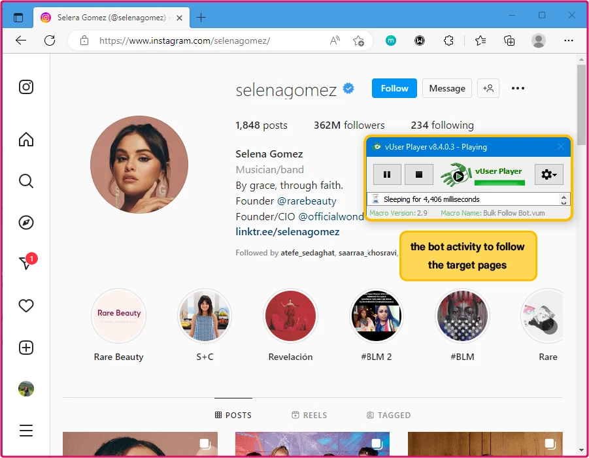Open saarraa_khosravi follower link
Viewport: 589px width, 458px height.
tap(367, 253)
